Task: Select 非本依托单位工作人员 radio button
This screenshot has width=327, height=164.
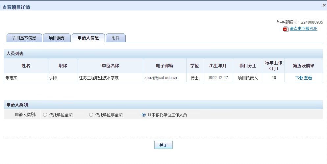Action: click(143, 115)
